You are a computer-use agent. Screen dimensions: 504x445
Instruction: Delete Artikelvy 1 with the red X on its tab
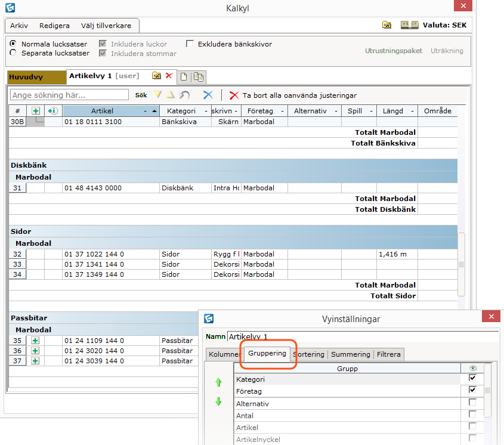click(169, 76)
